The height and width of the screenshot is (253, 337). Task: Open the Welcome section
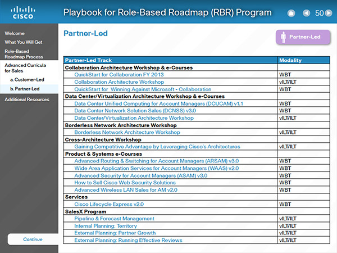pyautogui.click(x=15, y=33)
